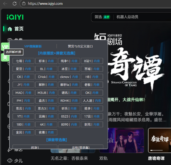
Task: Select CK 内嵌 parse source
Action: pos(23,77)
